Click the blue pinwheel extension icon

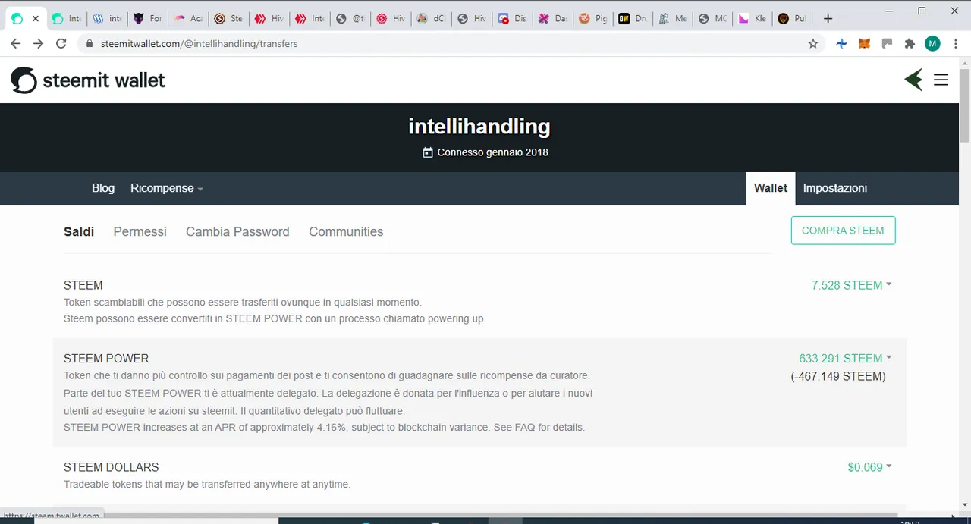coord(841,44)
